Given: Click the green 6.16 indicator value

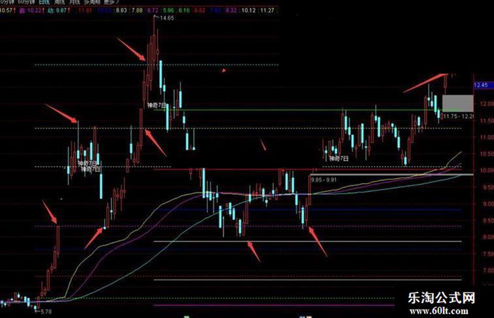Looking at the screenshot, I should coord(185,10).
